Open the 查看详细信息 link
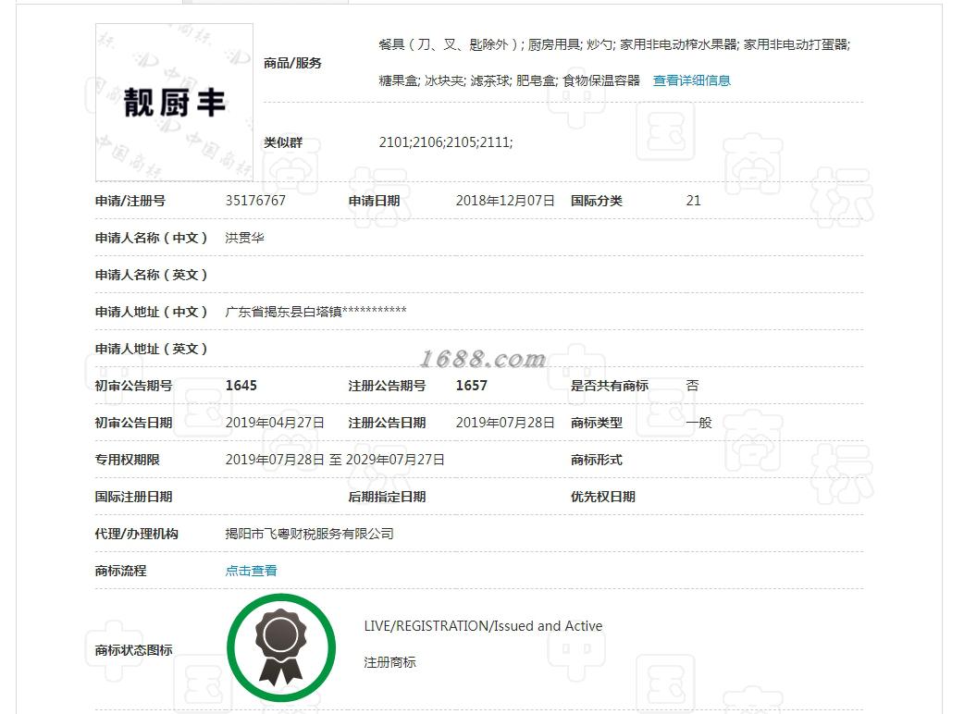 pos(691,80)
